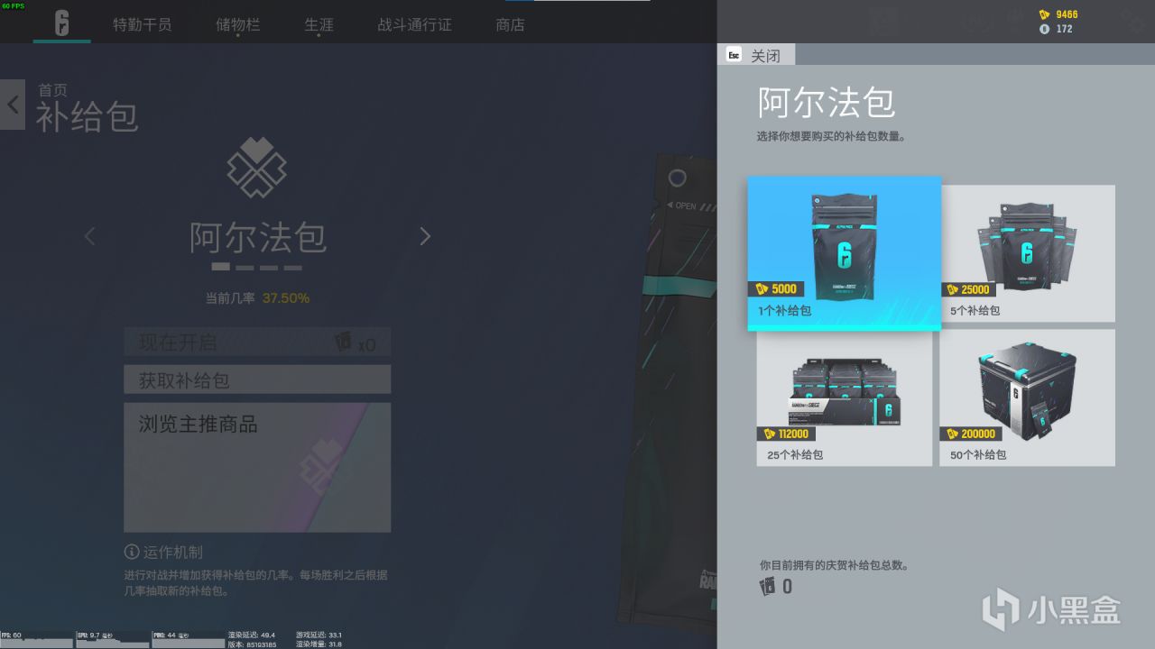Click the 现在开启 button
Screen dimensions: 1155x649
[x=257, y=343]
